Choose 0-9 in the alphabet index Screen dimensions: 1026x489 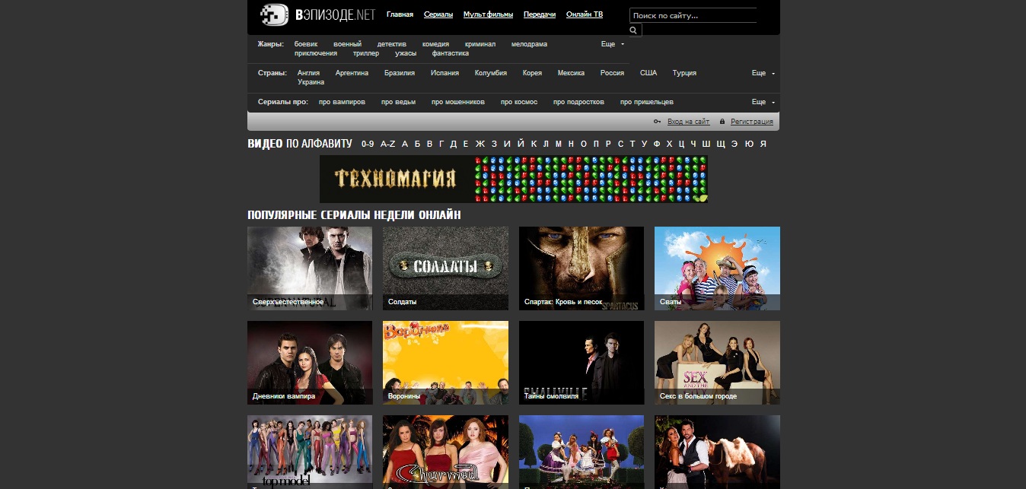pos(368,144)
